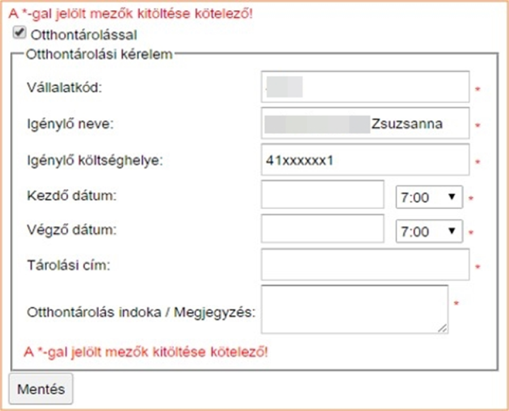Click the red asterisk beside Tárolási cím field
Screen dimensions: 509x411
[x=477, y=267]
